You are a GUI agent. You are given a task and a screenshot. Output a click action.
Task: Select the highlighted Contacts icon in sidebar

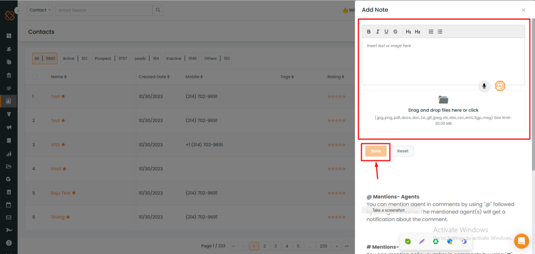pos(9,101)
